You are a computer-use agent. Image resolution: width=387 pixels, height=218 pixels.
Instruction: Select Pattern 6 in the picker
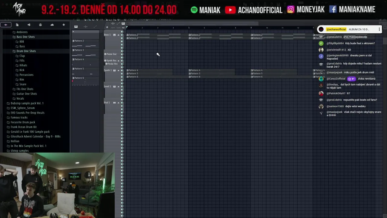coord(85,81)
